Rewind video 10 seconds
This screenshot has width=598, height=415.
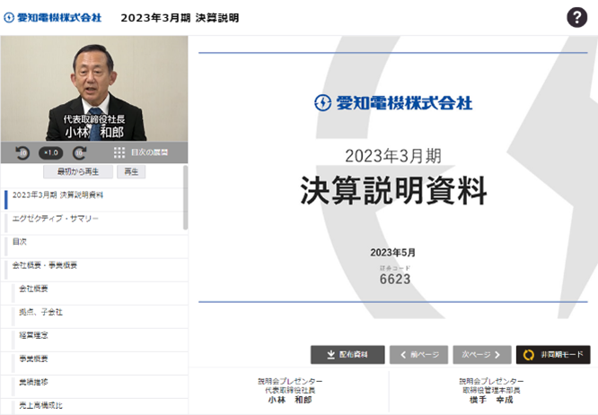click(x=22, y=152)
